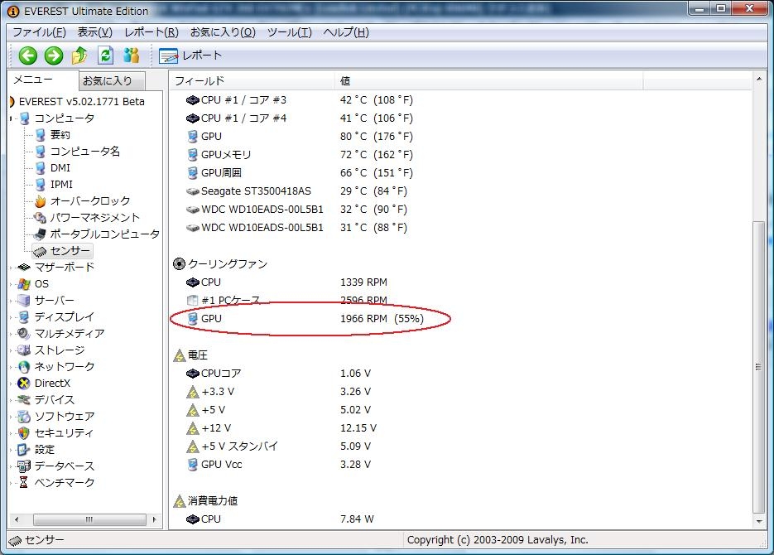This screenshot has height=555, width=774.
Task: Click the レポート toolbar button
Action: [190, 55]
